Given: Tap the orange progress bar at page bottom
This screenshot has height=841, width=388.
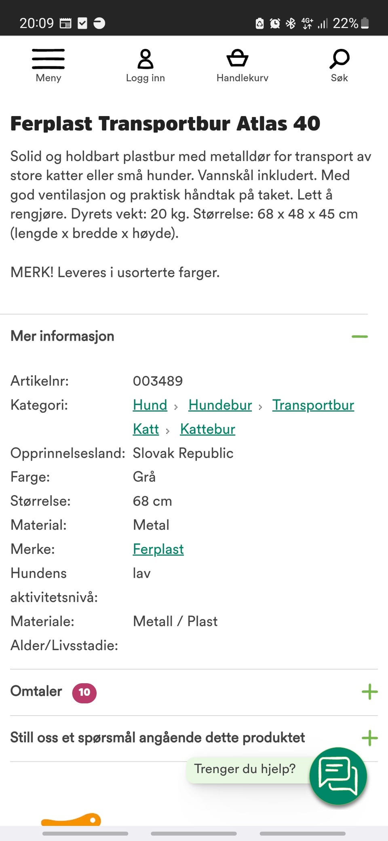Looking at the screenshot, I should (71, 821).
